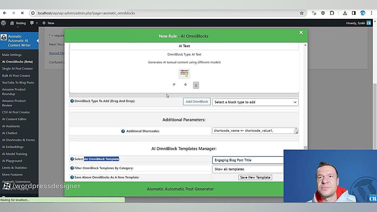Go to Main Settings in sidebar
This screenshot has height=212, width=377.
click(12, 55)
